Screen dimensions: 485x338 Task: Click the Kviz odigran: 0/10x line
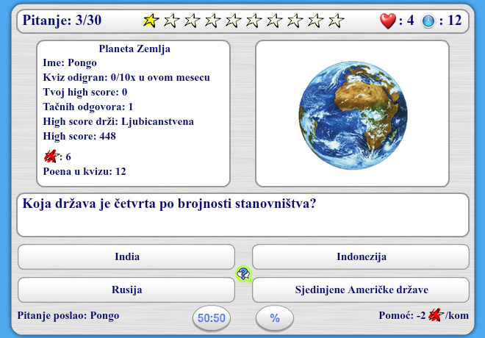(x=126, y=77)
